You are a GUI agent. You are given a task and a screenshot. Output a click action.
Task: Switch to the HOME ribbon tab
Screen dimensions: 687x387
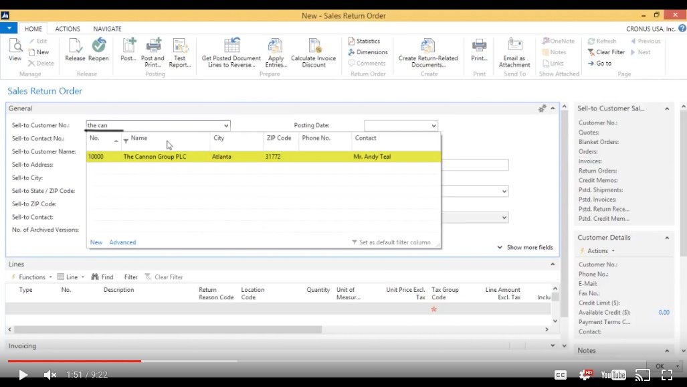pyautogui.click(x=33, y=29)
